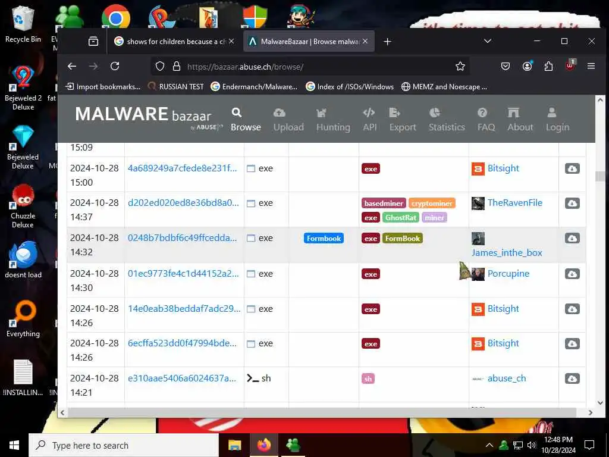Open hash 4a689249a7cfede8e231f... link
This screenshot has width=609, height=457.
[182, 168]
